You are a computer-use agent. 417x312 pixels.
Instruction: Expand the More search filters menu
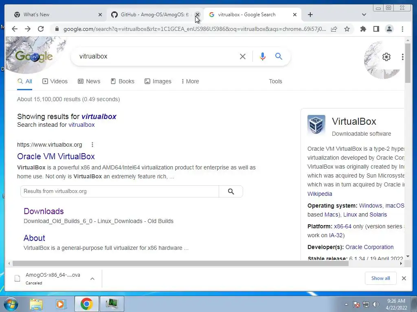[x=190, y=81]
